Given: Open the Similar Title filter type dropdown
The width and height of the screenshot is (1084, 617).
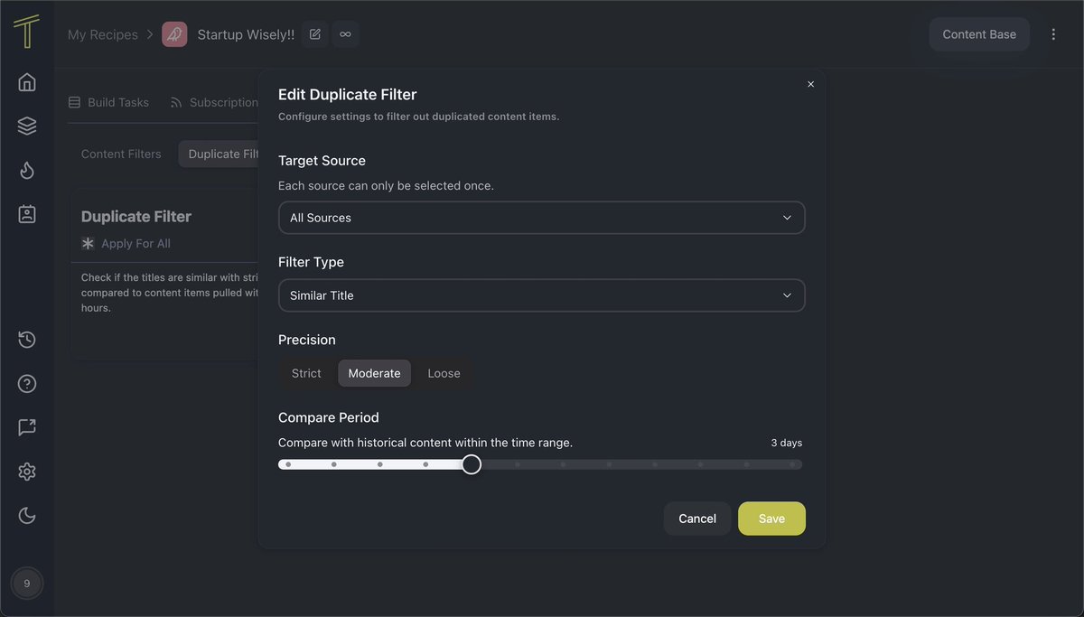Looking at the screenshot, I should point(541,295).
